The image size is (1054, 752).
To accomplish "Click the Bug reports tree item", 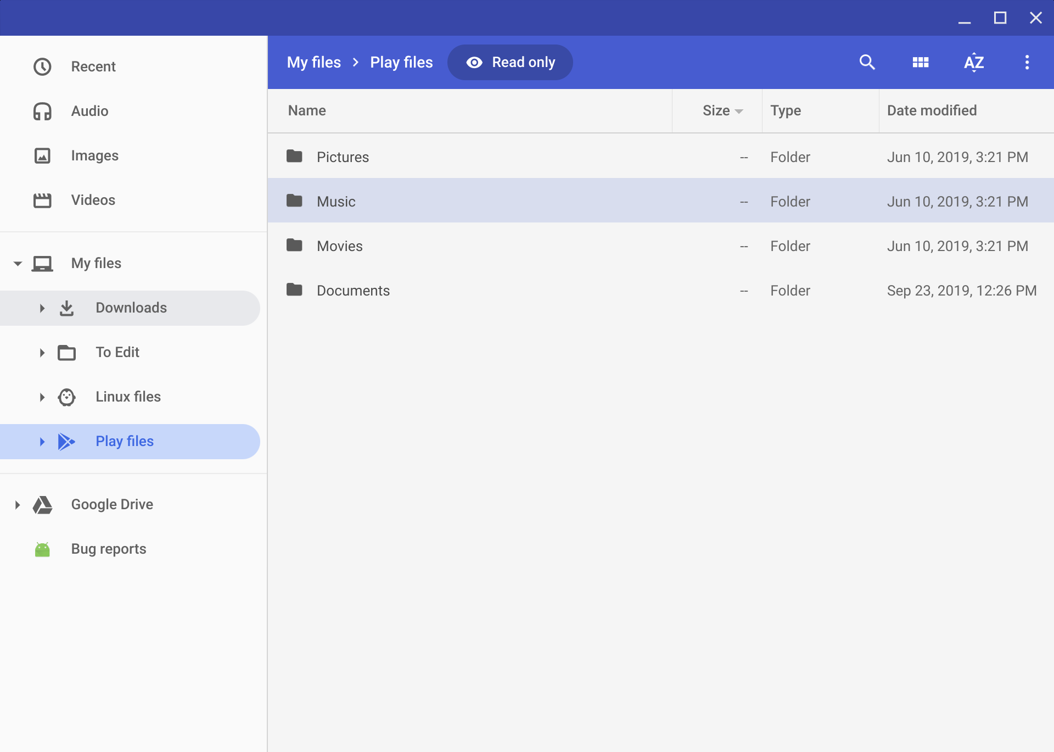I will (108, 549).
